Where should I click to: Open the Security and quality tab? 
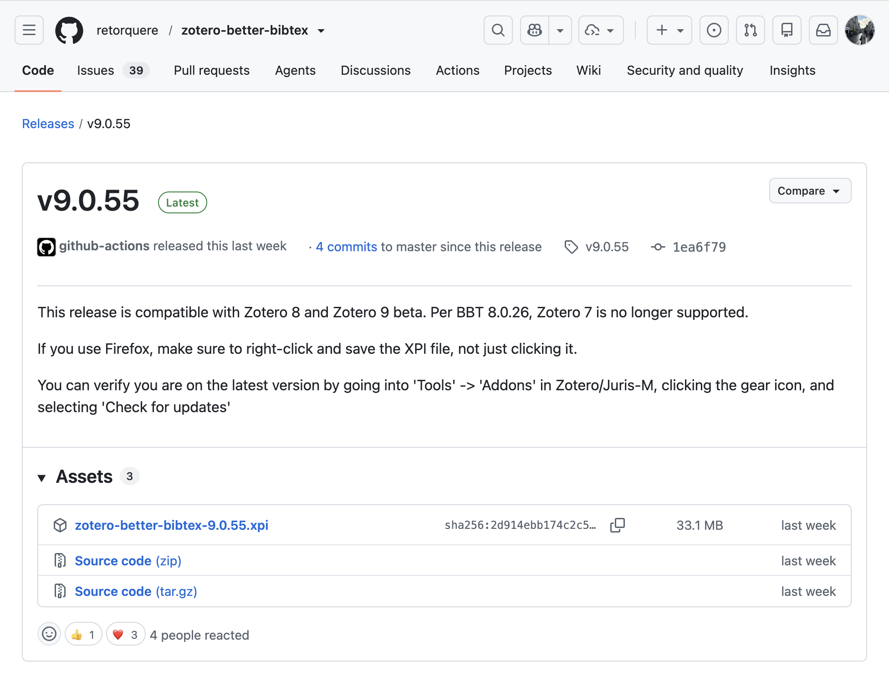(685, 70)
